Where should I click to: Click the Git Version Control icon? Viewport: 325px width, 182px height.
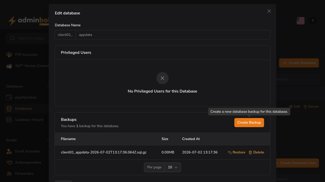pyautogui.click(x=9, y=66)
